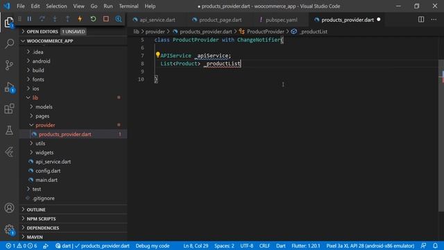Open the Search view in activity bar
This screenshot has width=444, height=250.
pyautogui.click(x=9, y=44)
